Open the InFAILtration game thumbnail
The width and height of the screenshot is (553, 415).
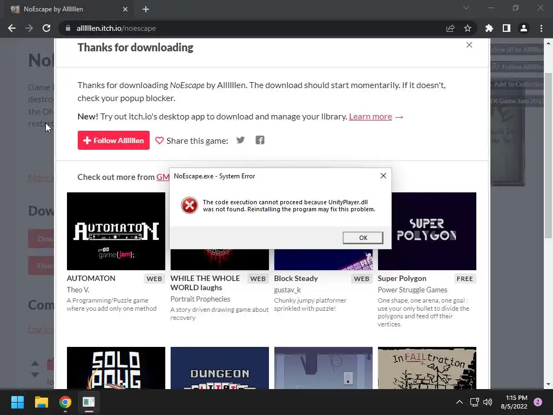(427, 368)
